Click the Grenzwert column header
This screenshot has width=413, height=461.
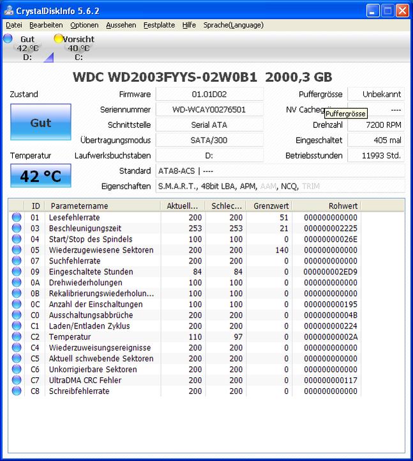[269, 206]
